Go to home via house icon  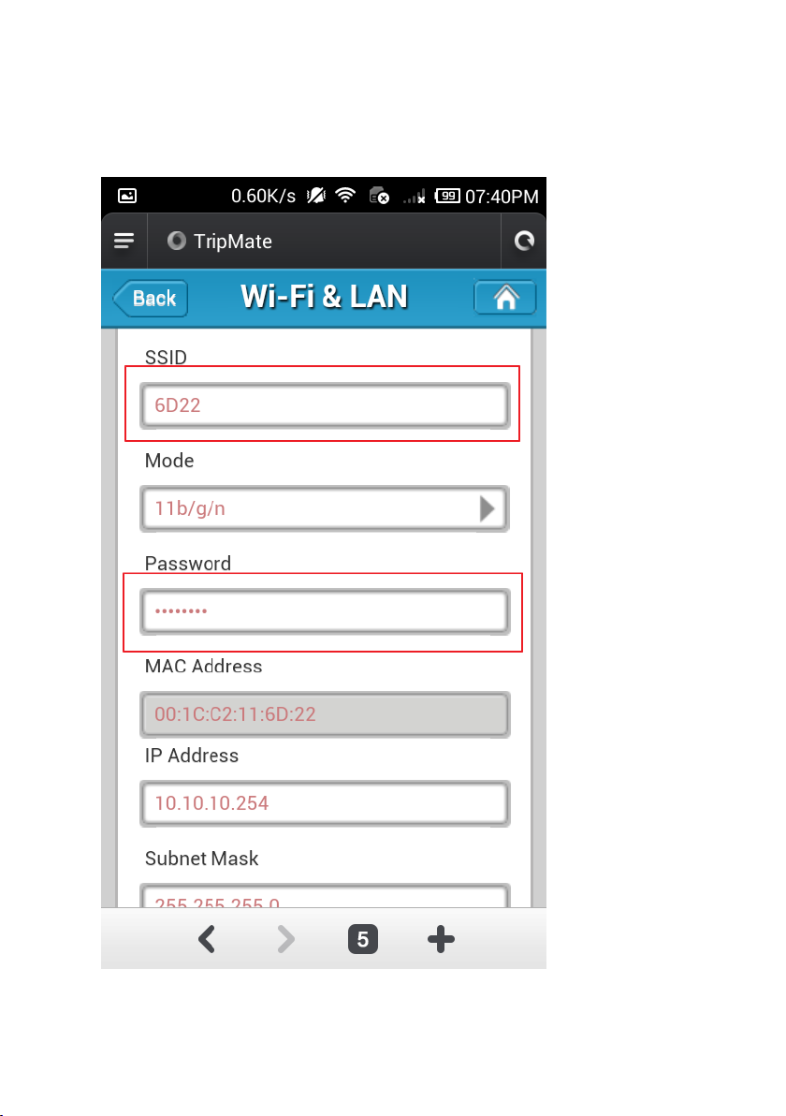[505, 298]
